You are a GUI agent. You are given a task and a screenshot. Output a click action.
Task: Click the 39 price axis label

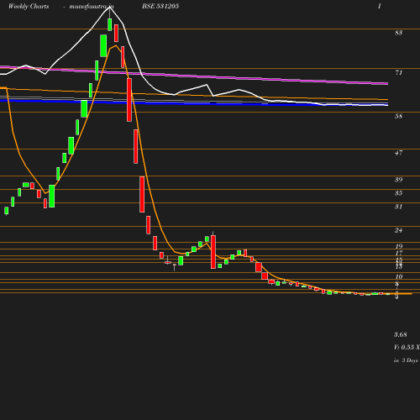pyautogui.click(x=398, y=180)
